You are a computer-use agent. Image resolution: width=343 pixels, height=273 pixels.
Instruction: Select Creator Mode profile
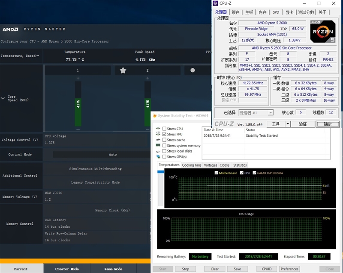(67, 269)
